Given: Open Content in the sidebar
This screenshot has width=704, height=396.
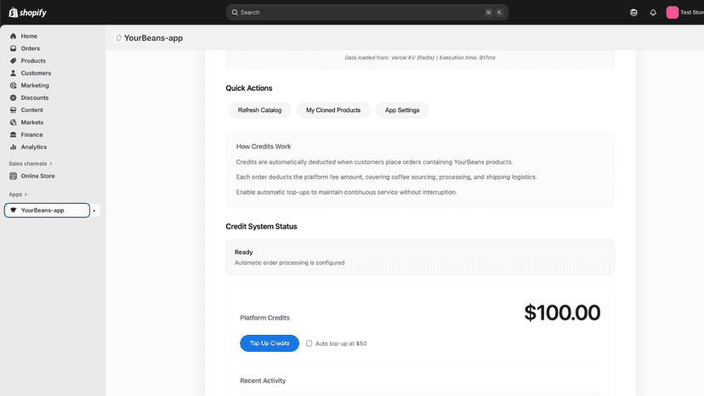Looking at the screenshot, I should point(31,110).
